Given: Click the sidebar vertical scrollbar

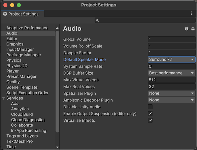Looking at the screenshot, I should pos(57,81).
